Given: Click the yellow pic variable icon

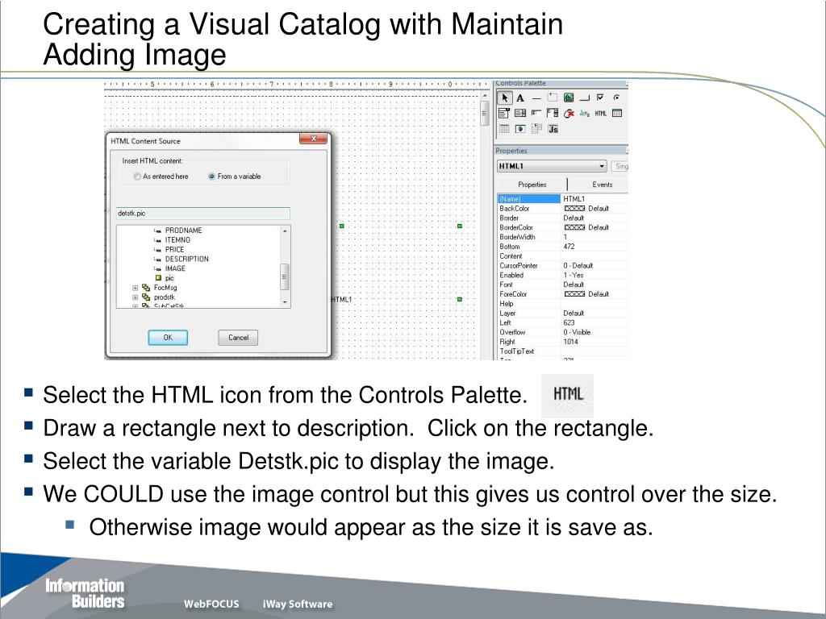Looking at the screenshot, I should pos(158,278).
